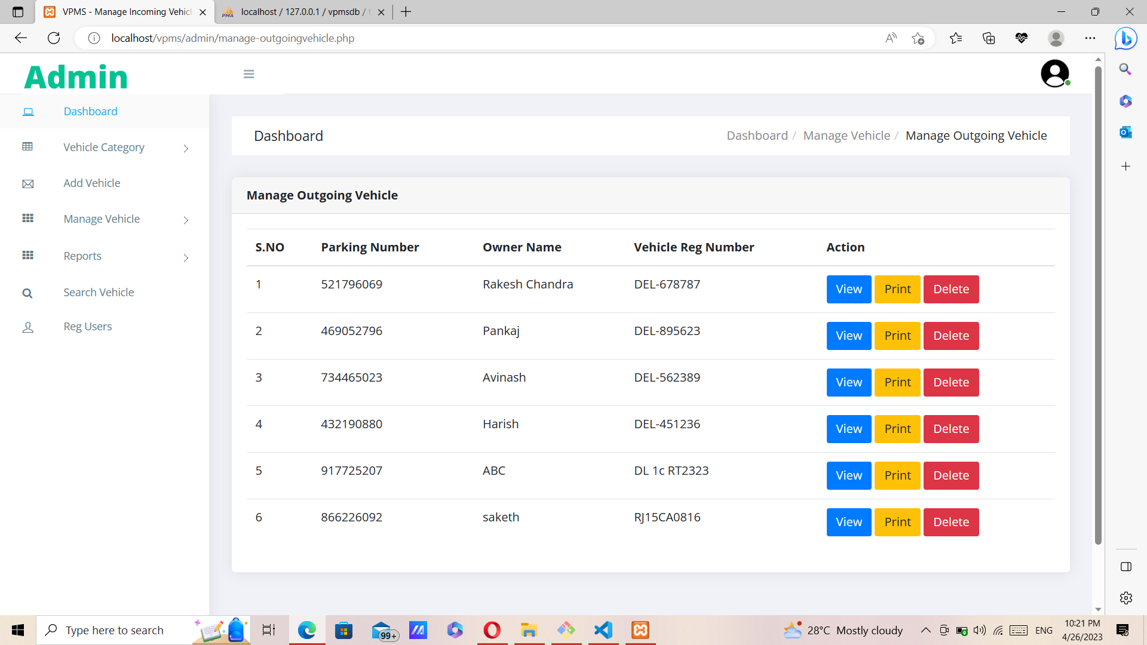Click the Vehicle Category table icon

pos(27,147)
